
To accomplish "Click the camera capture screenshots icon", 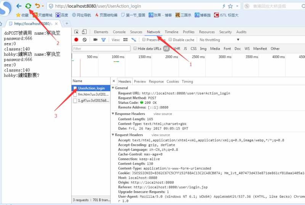I will pyautogui.click(x=95, y=40).
